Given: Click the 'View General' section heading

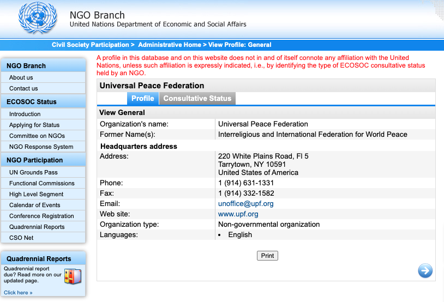Looking at the screenshot, I should coord(122,113).
